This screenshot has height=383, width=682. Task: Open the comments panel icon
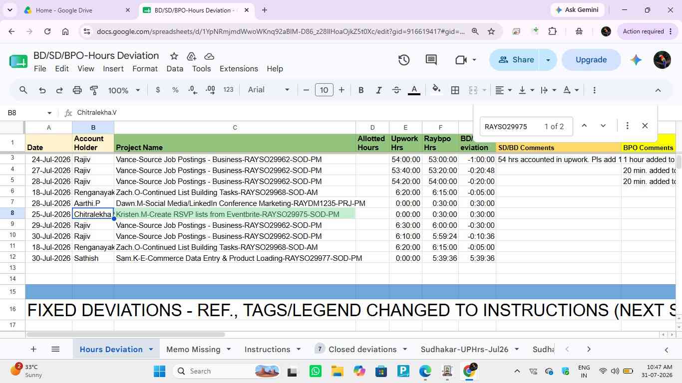click(431, 60)
